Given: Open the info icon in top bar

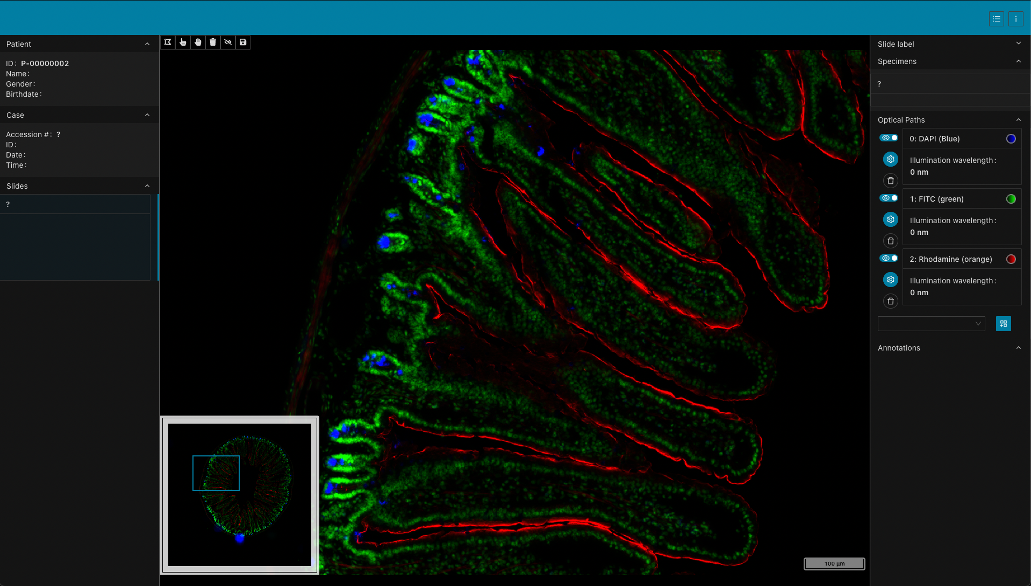Looking at the screenshot, I should pyautogui.click(x=1016, y=19).
